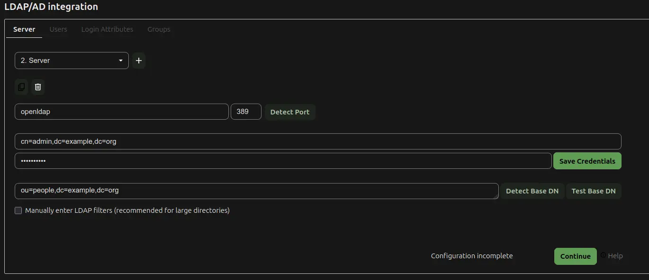Open the server configuration selector dropdown
The image size is (649, 280).
point(71,61)
